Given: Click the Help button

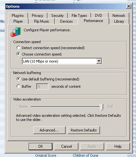Looking at the screenshot, I should click(118, 146).
